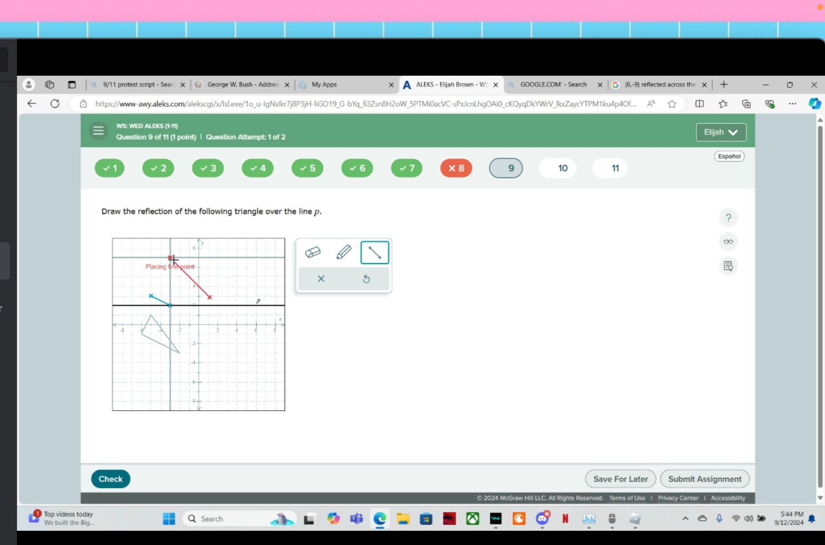This screenshot has height=545, width=825.
Task: Open the tab actions menu icon
Action: click(72, 85)
